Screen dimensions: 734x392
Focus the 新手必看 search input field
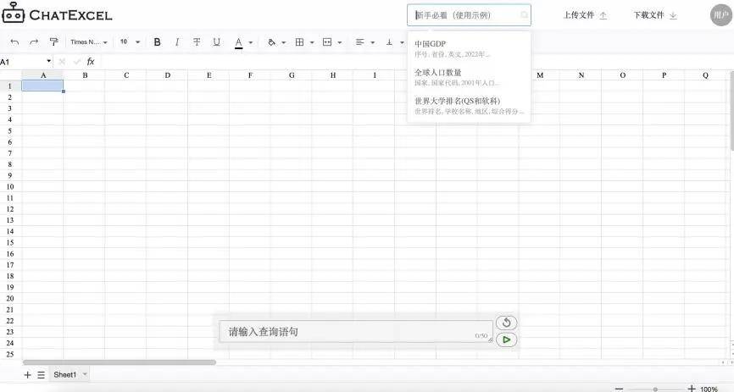click(469, 15)
